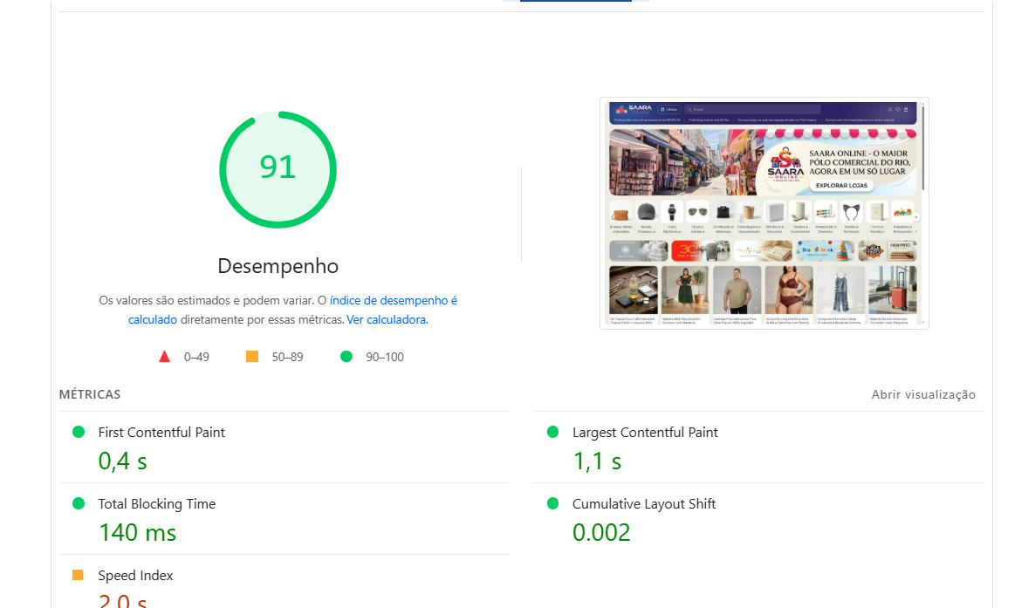Click the "50–89" legend range text
Screen dimensions: 1035x608
pos(287,357)
